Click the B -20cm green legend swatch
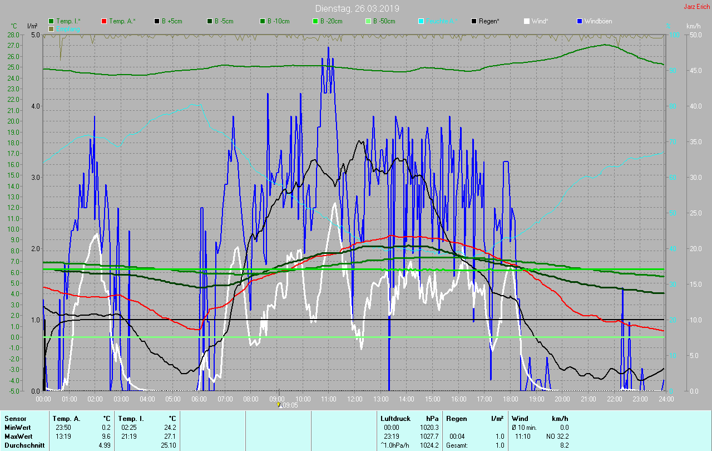This screenshot has width=712, height=451. (x=315, y=21)
